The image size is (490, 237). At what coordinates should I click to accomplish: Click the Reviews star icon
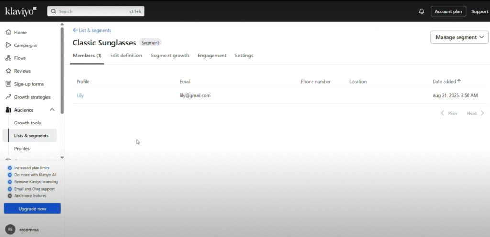coord(8,71)
